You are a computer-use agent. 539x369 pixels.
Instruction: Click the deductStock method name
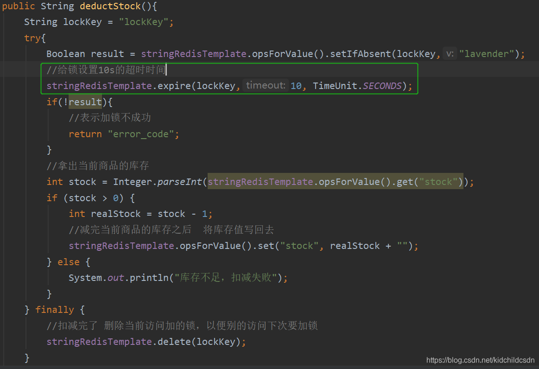[110, 6]
